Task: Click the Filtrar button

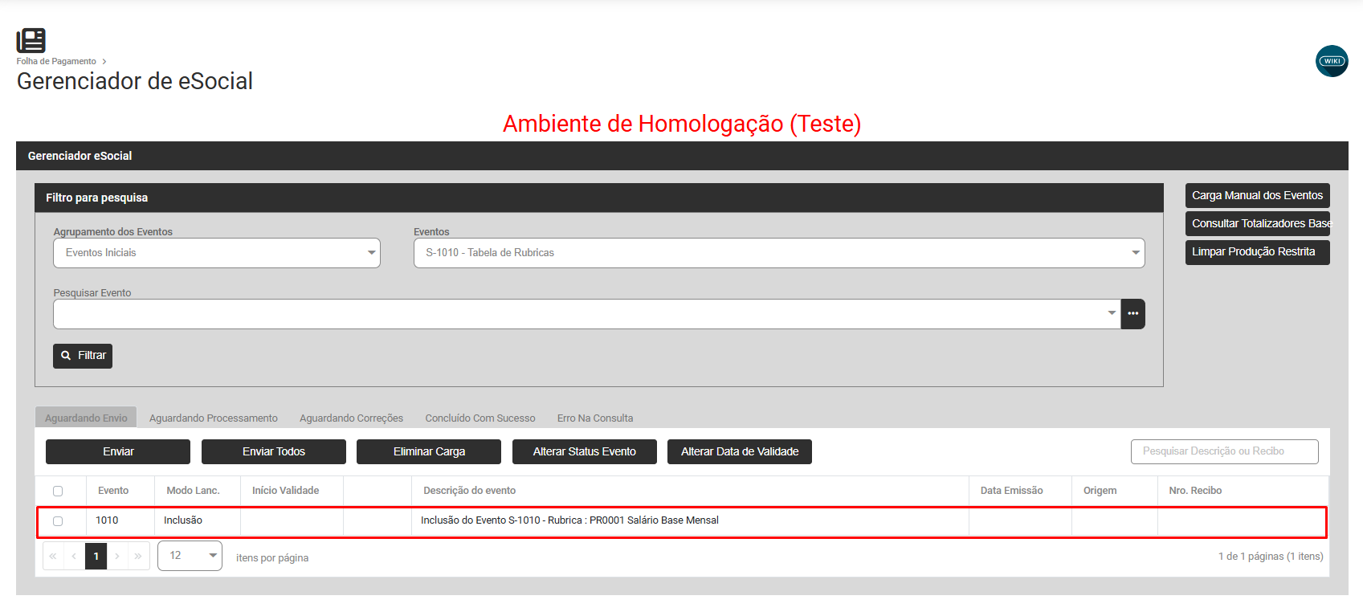Action: pos(83,356)
